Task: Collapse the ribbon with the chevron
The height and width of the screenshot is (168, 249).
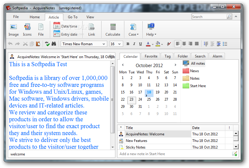Action: tap(236, 16)
